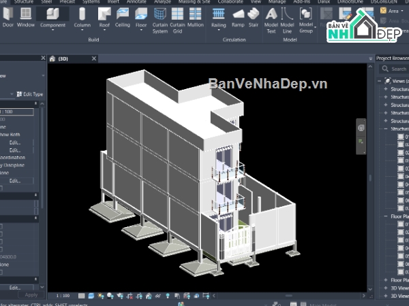Expand the Floor dropdown arrow
Viewport: 409px width, 306px height.
(141, 30)
